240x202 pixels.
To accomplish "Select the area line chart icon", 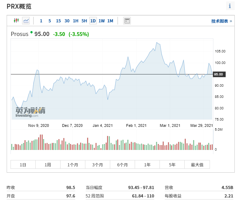I will coord(26,21).
